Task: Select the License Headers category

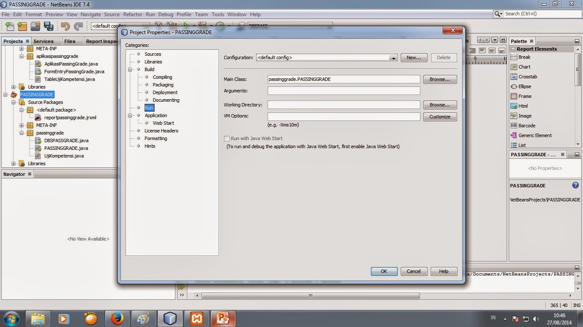Action: coord(161,131)
